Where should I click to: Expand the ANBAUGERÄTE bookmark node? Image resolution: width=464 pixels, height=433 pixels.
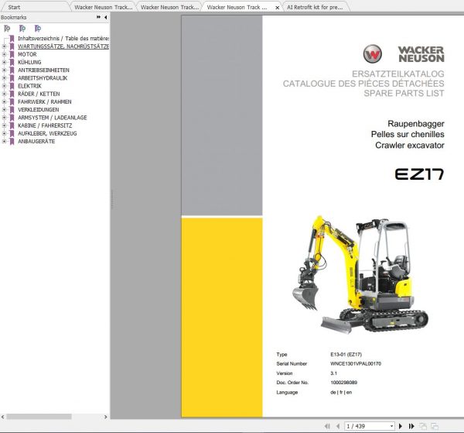(x=4, y=142)
